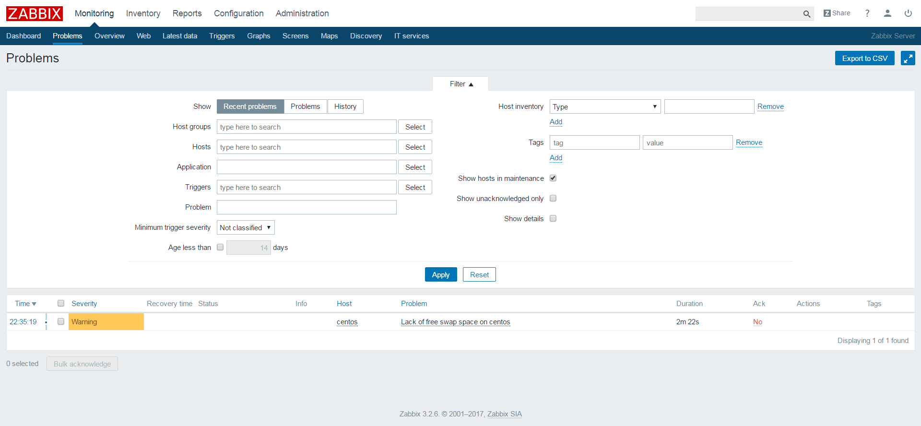Enable Age less than checkbox
Viewport: 921px width, 426px height.
pos(220,247)
